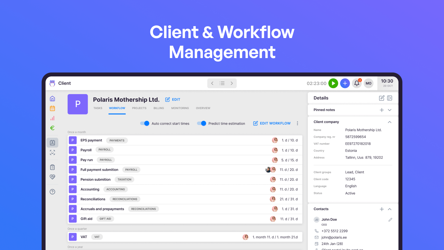Viewport: 444px width, 250px height.
Task: Click EDIT next to Polaris Mothership Ltd.
Action: (173, 99)
